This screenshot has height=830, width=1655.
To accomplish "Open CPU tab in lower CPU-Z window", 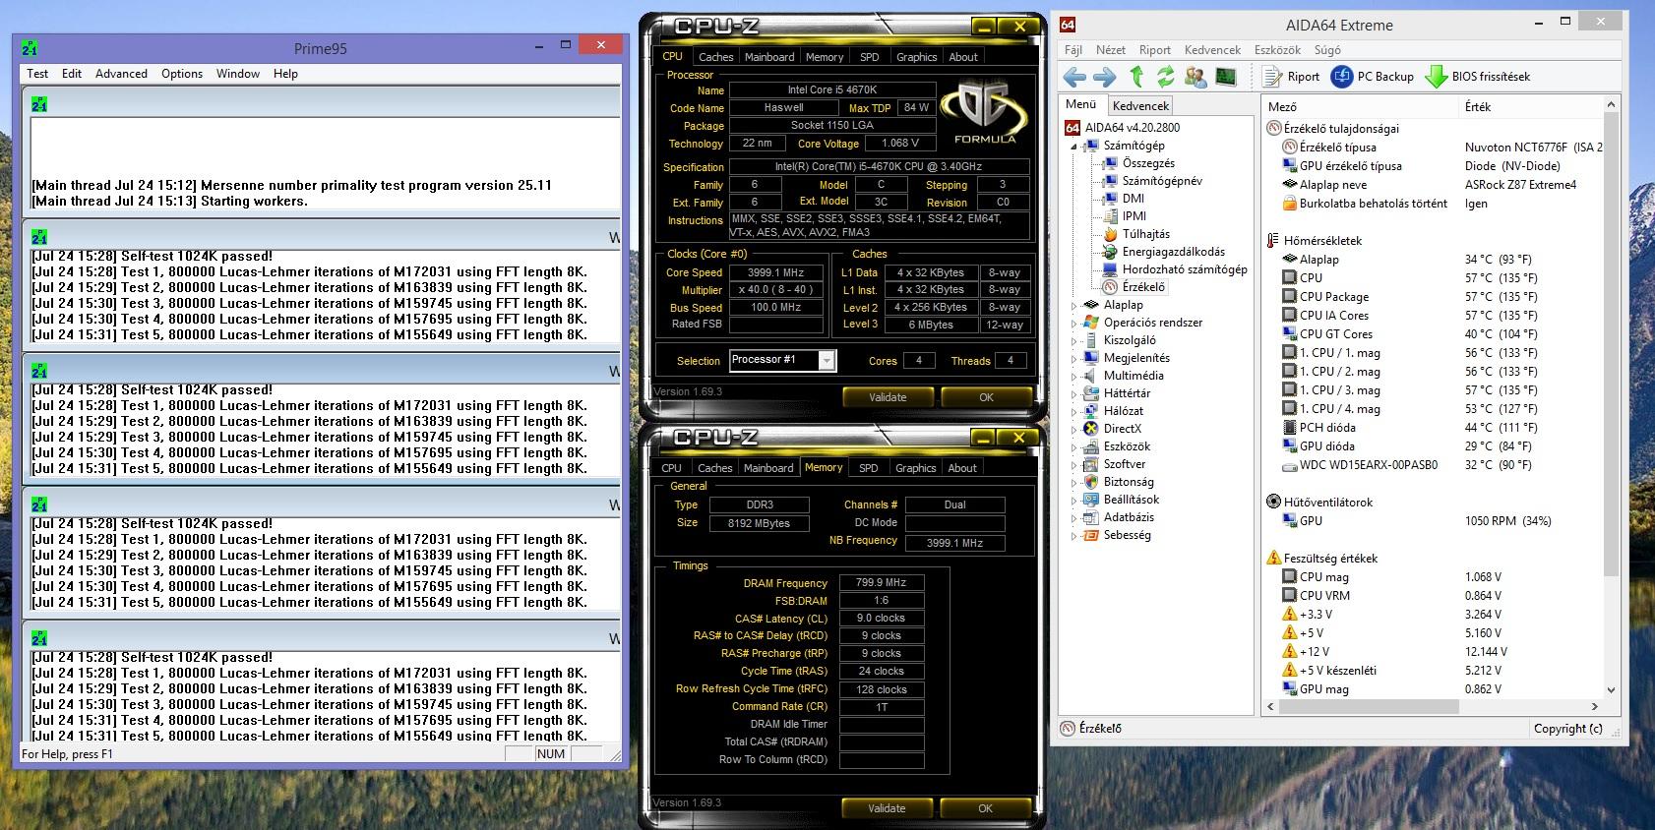I will click(x=672, y=468).
